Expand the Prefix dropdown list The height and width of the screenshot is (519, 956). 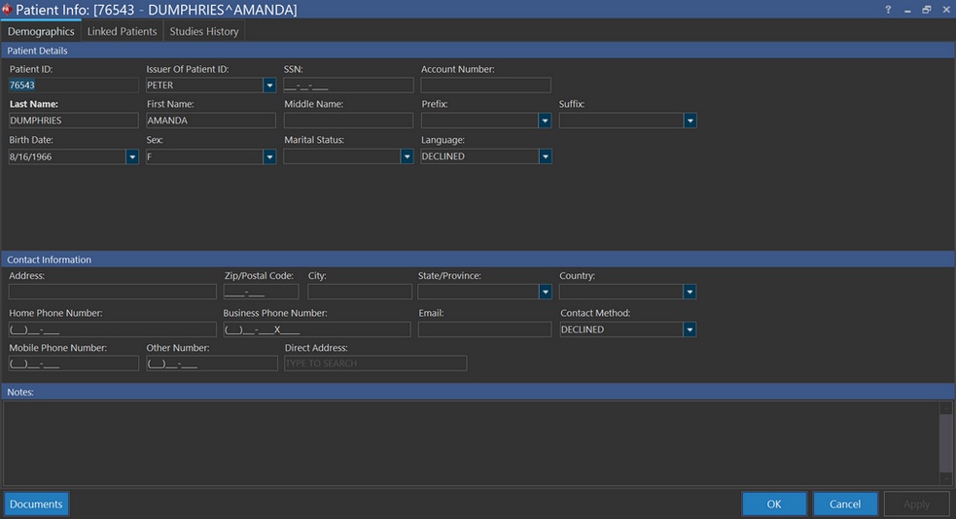click(x=545, y=121)
